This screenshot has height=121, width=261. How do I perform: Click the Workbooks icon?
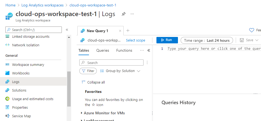pos(7,73)
